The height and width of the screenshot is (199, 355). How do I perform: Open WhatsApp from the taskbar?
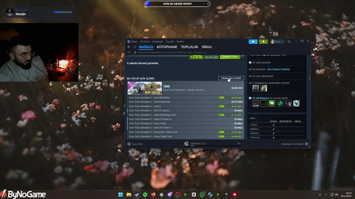(202, 195)
